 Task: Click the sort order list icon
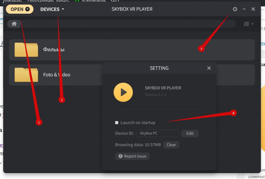(x=246, y=24)
